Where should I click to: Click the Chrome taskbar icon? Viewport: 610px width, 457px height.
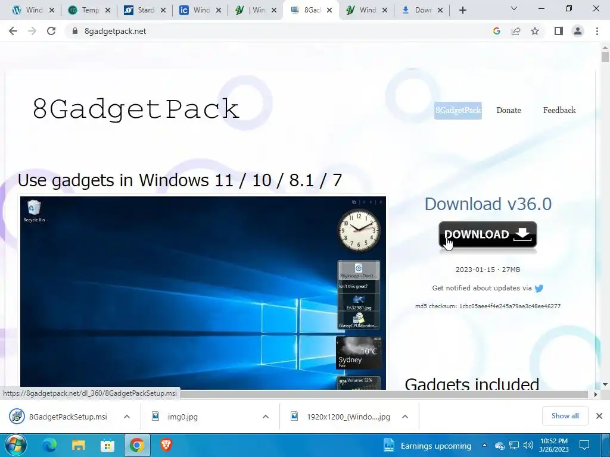tap(137, 445)
